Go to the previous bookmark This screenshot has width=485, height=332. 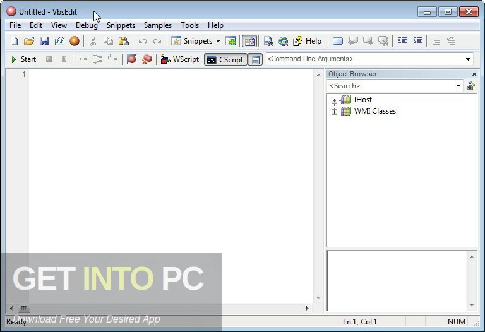[353, 41]
